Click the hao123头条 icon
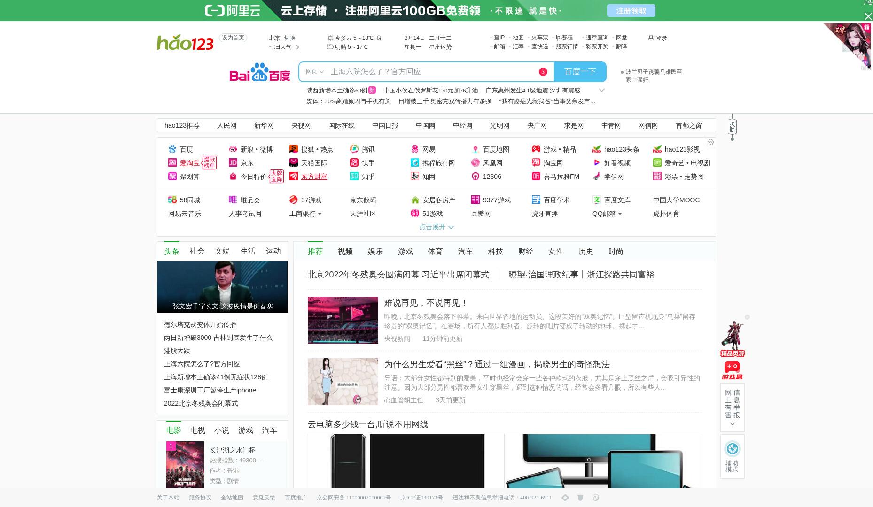The height and width of the screenshot is (507, 873). [597, 149]
